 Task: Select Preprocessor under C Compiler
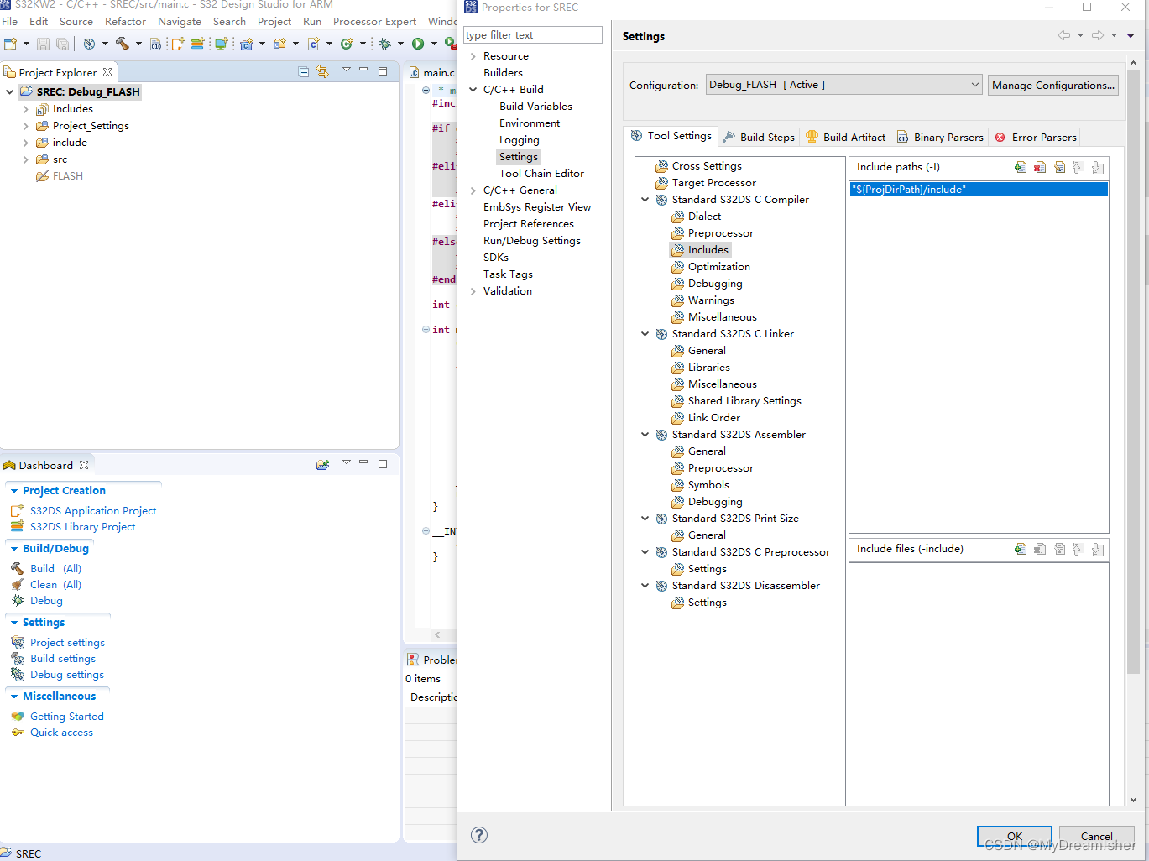click(720, 233)
